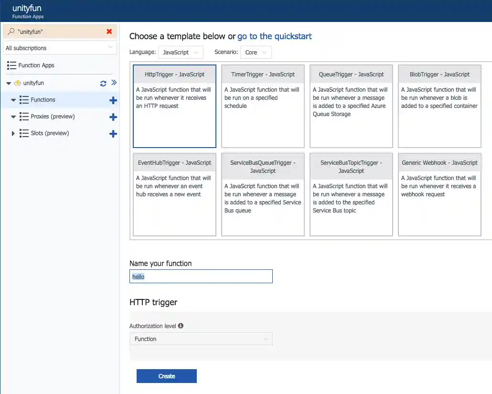Open the Scenario dropdown showing Core
This screenshot has height=394, width=492.
click(256, 52)
